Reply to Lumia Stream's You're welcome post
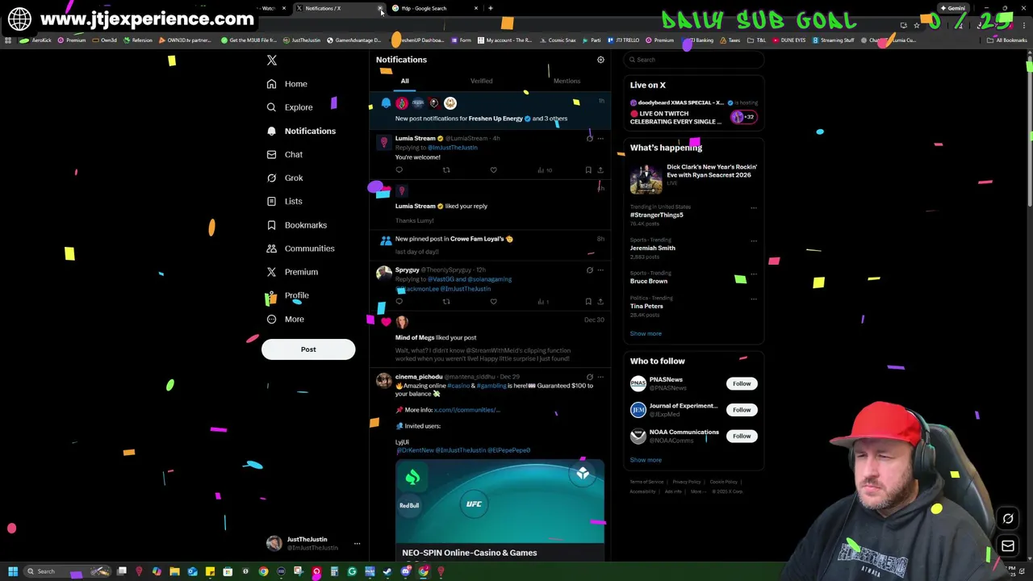Viewport: 1033px width, 581px height. coord(399,170)
